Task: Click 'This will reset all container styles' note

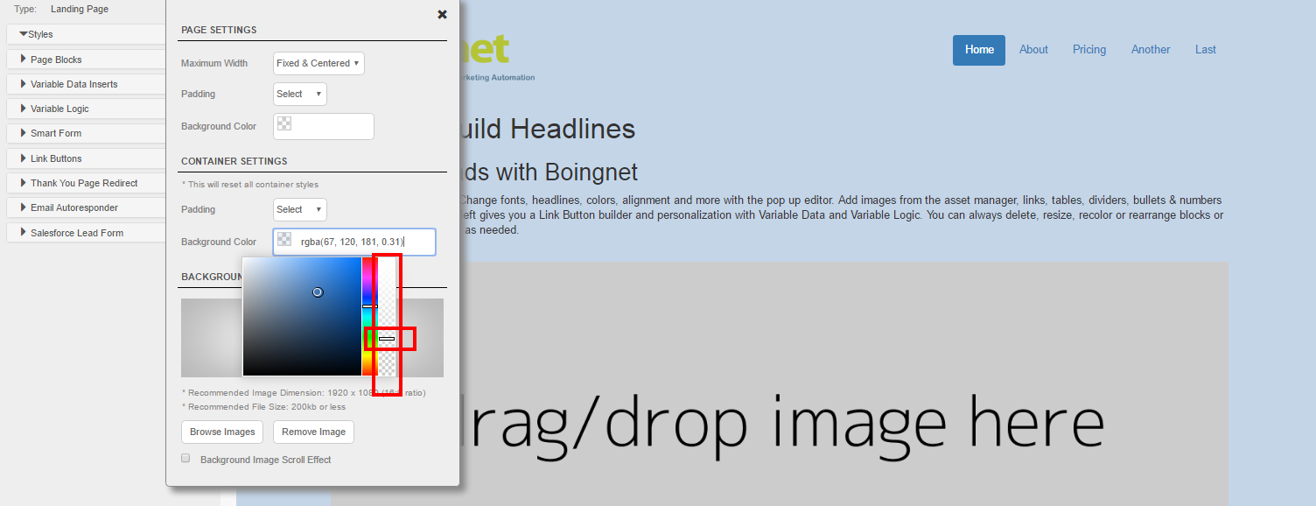Action: (250, 185)
